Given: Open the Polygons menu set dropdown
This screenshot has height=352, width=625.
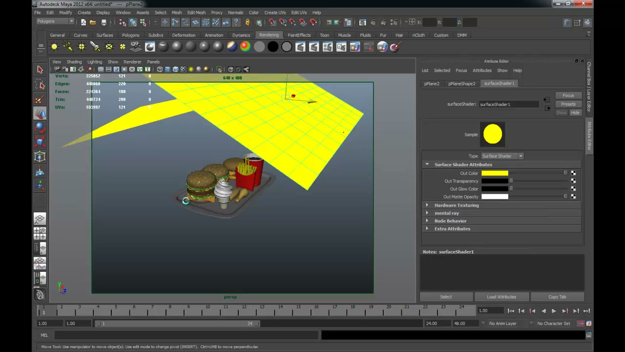Looking at the screenshot, I should 55,22.
